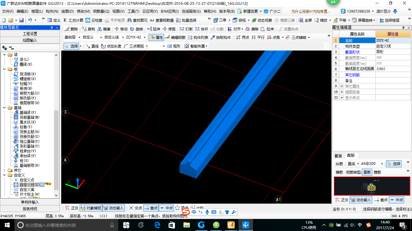Toggle 垂点 snap in the bottom bar

coord(151,208)
